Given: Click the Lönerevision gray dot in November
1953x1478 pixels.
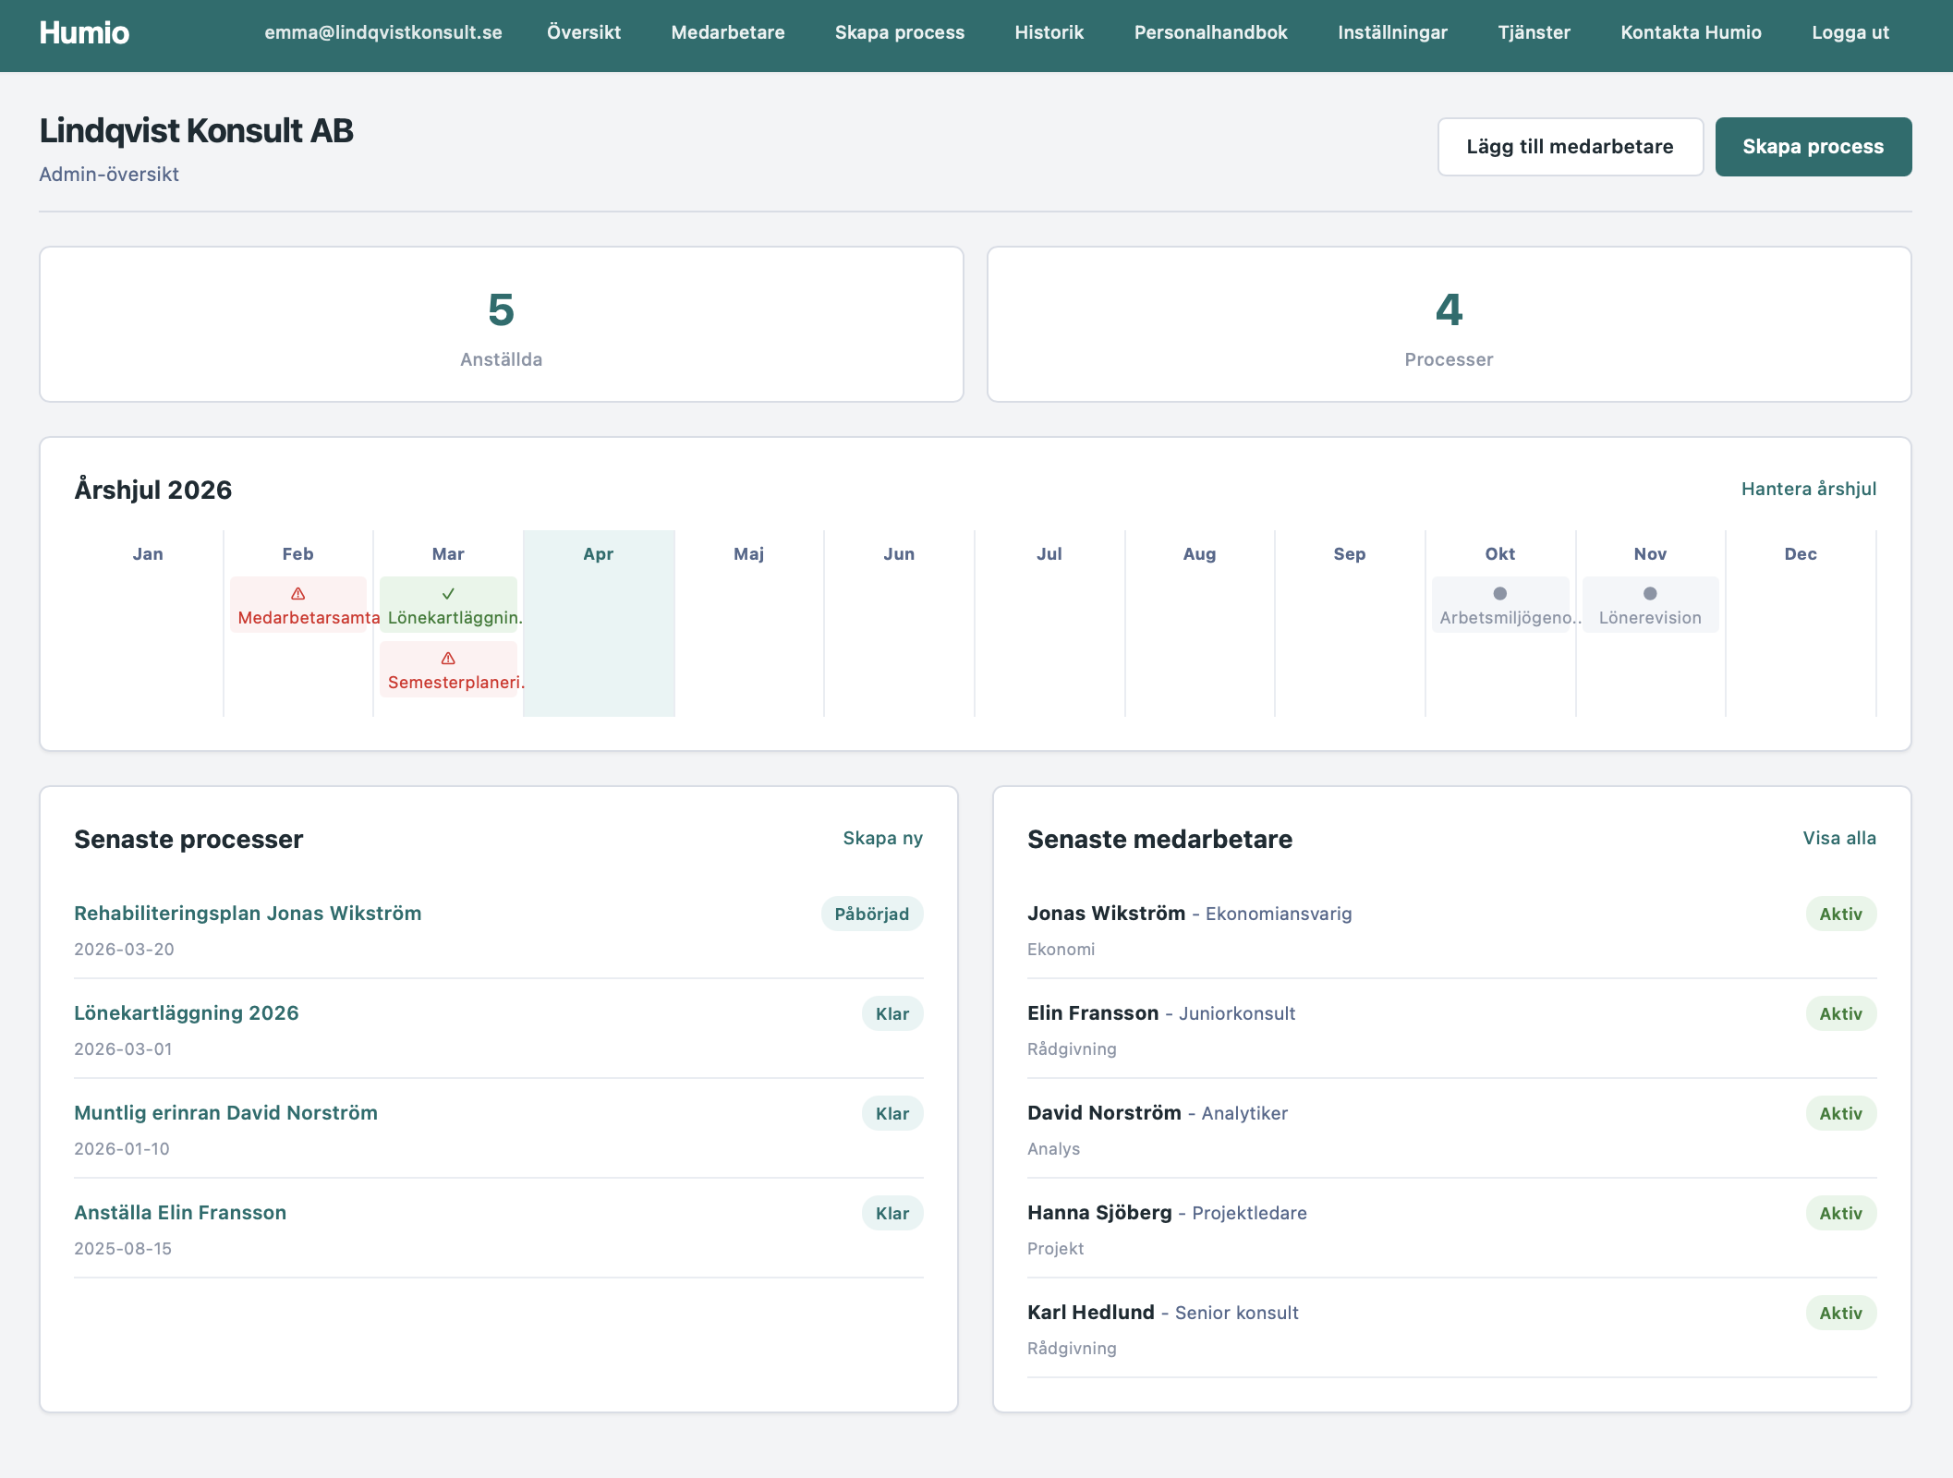Looking at the screenshot, I should coord(1650,594).
